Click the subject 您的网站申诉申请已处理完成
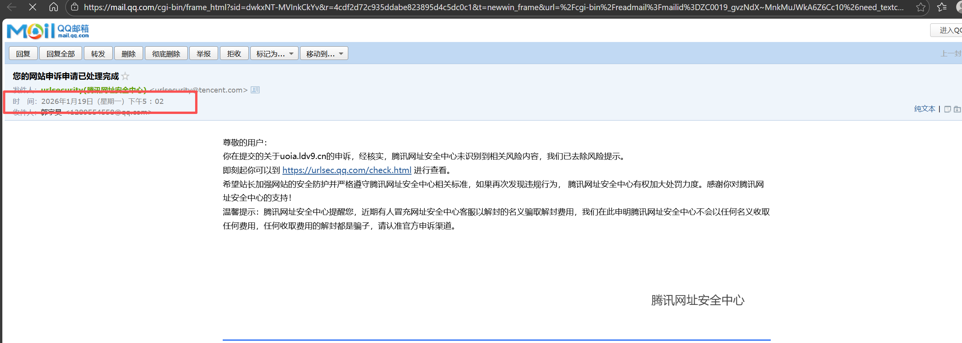 (66, 76)
